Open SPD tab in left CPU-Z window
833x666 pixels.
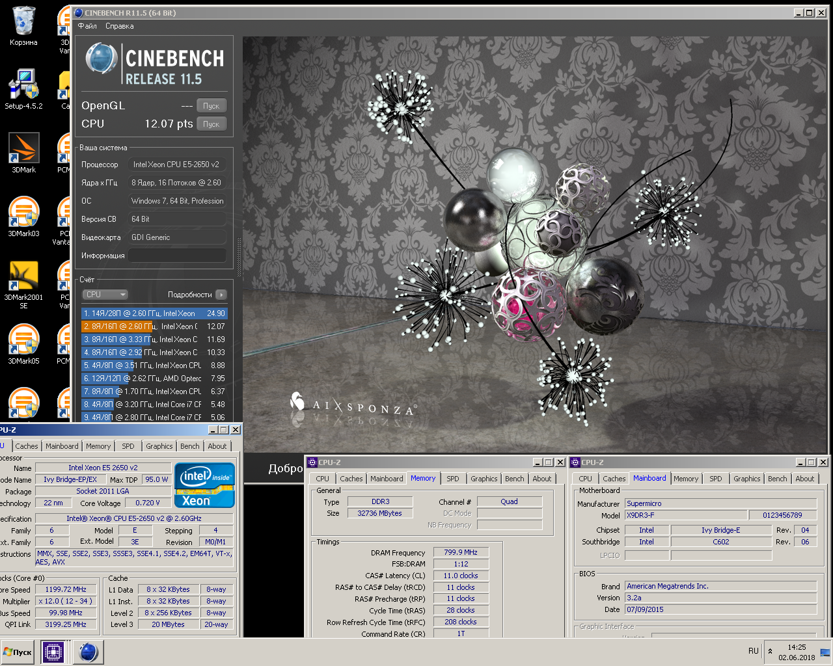coord(128,446)
